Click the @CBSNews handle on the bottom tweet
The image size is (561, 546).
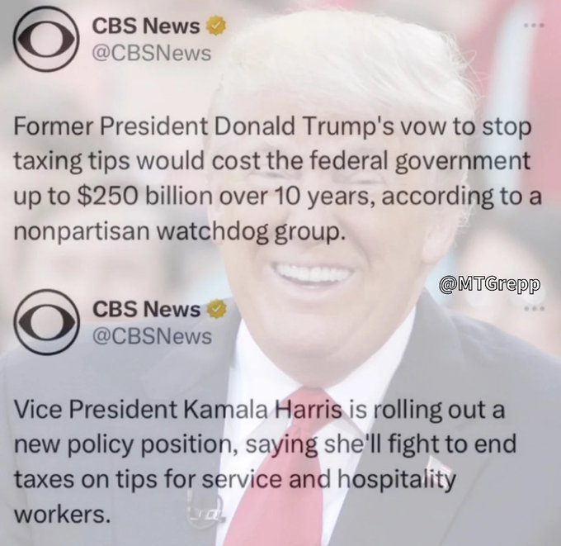click(x=152, y=336)
